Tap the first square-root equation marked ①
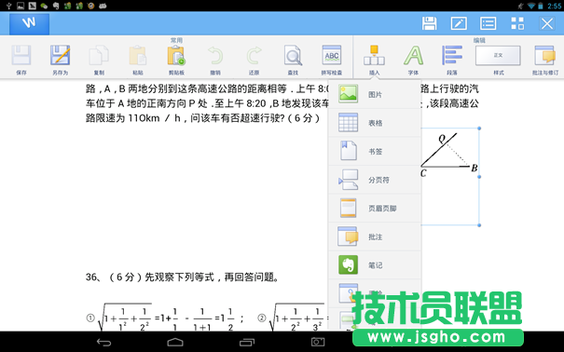This screenshot has width=564, height=352. (165, 318)
